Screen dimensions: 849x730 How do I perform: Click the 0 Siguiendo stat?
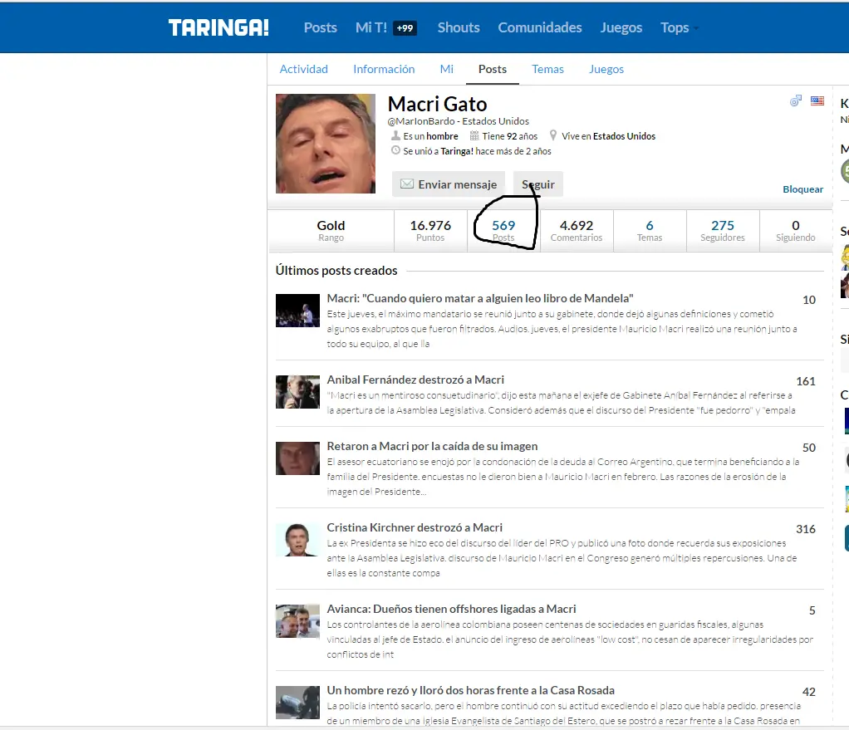click(x=795, y=231)
